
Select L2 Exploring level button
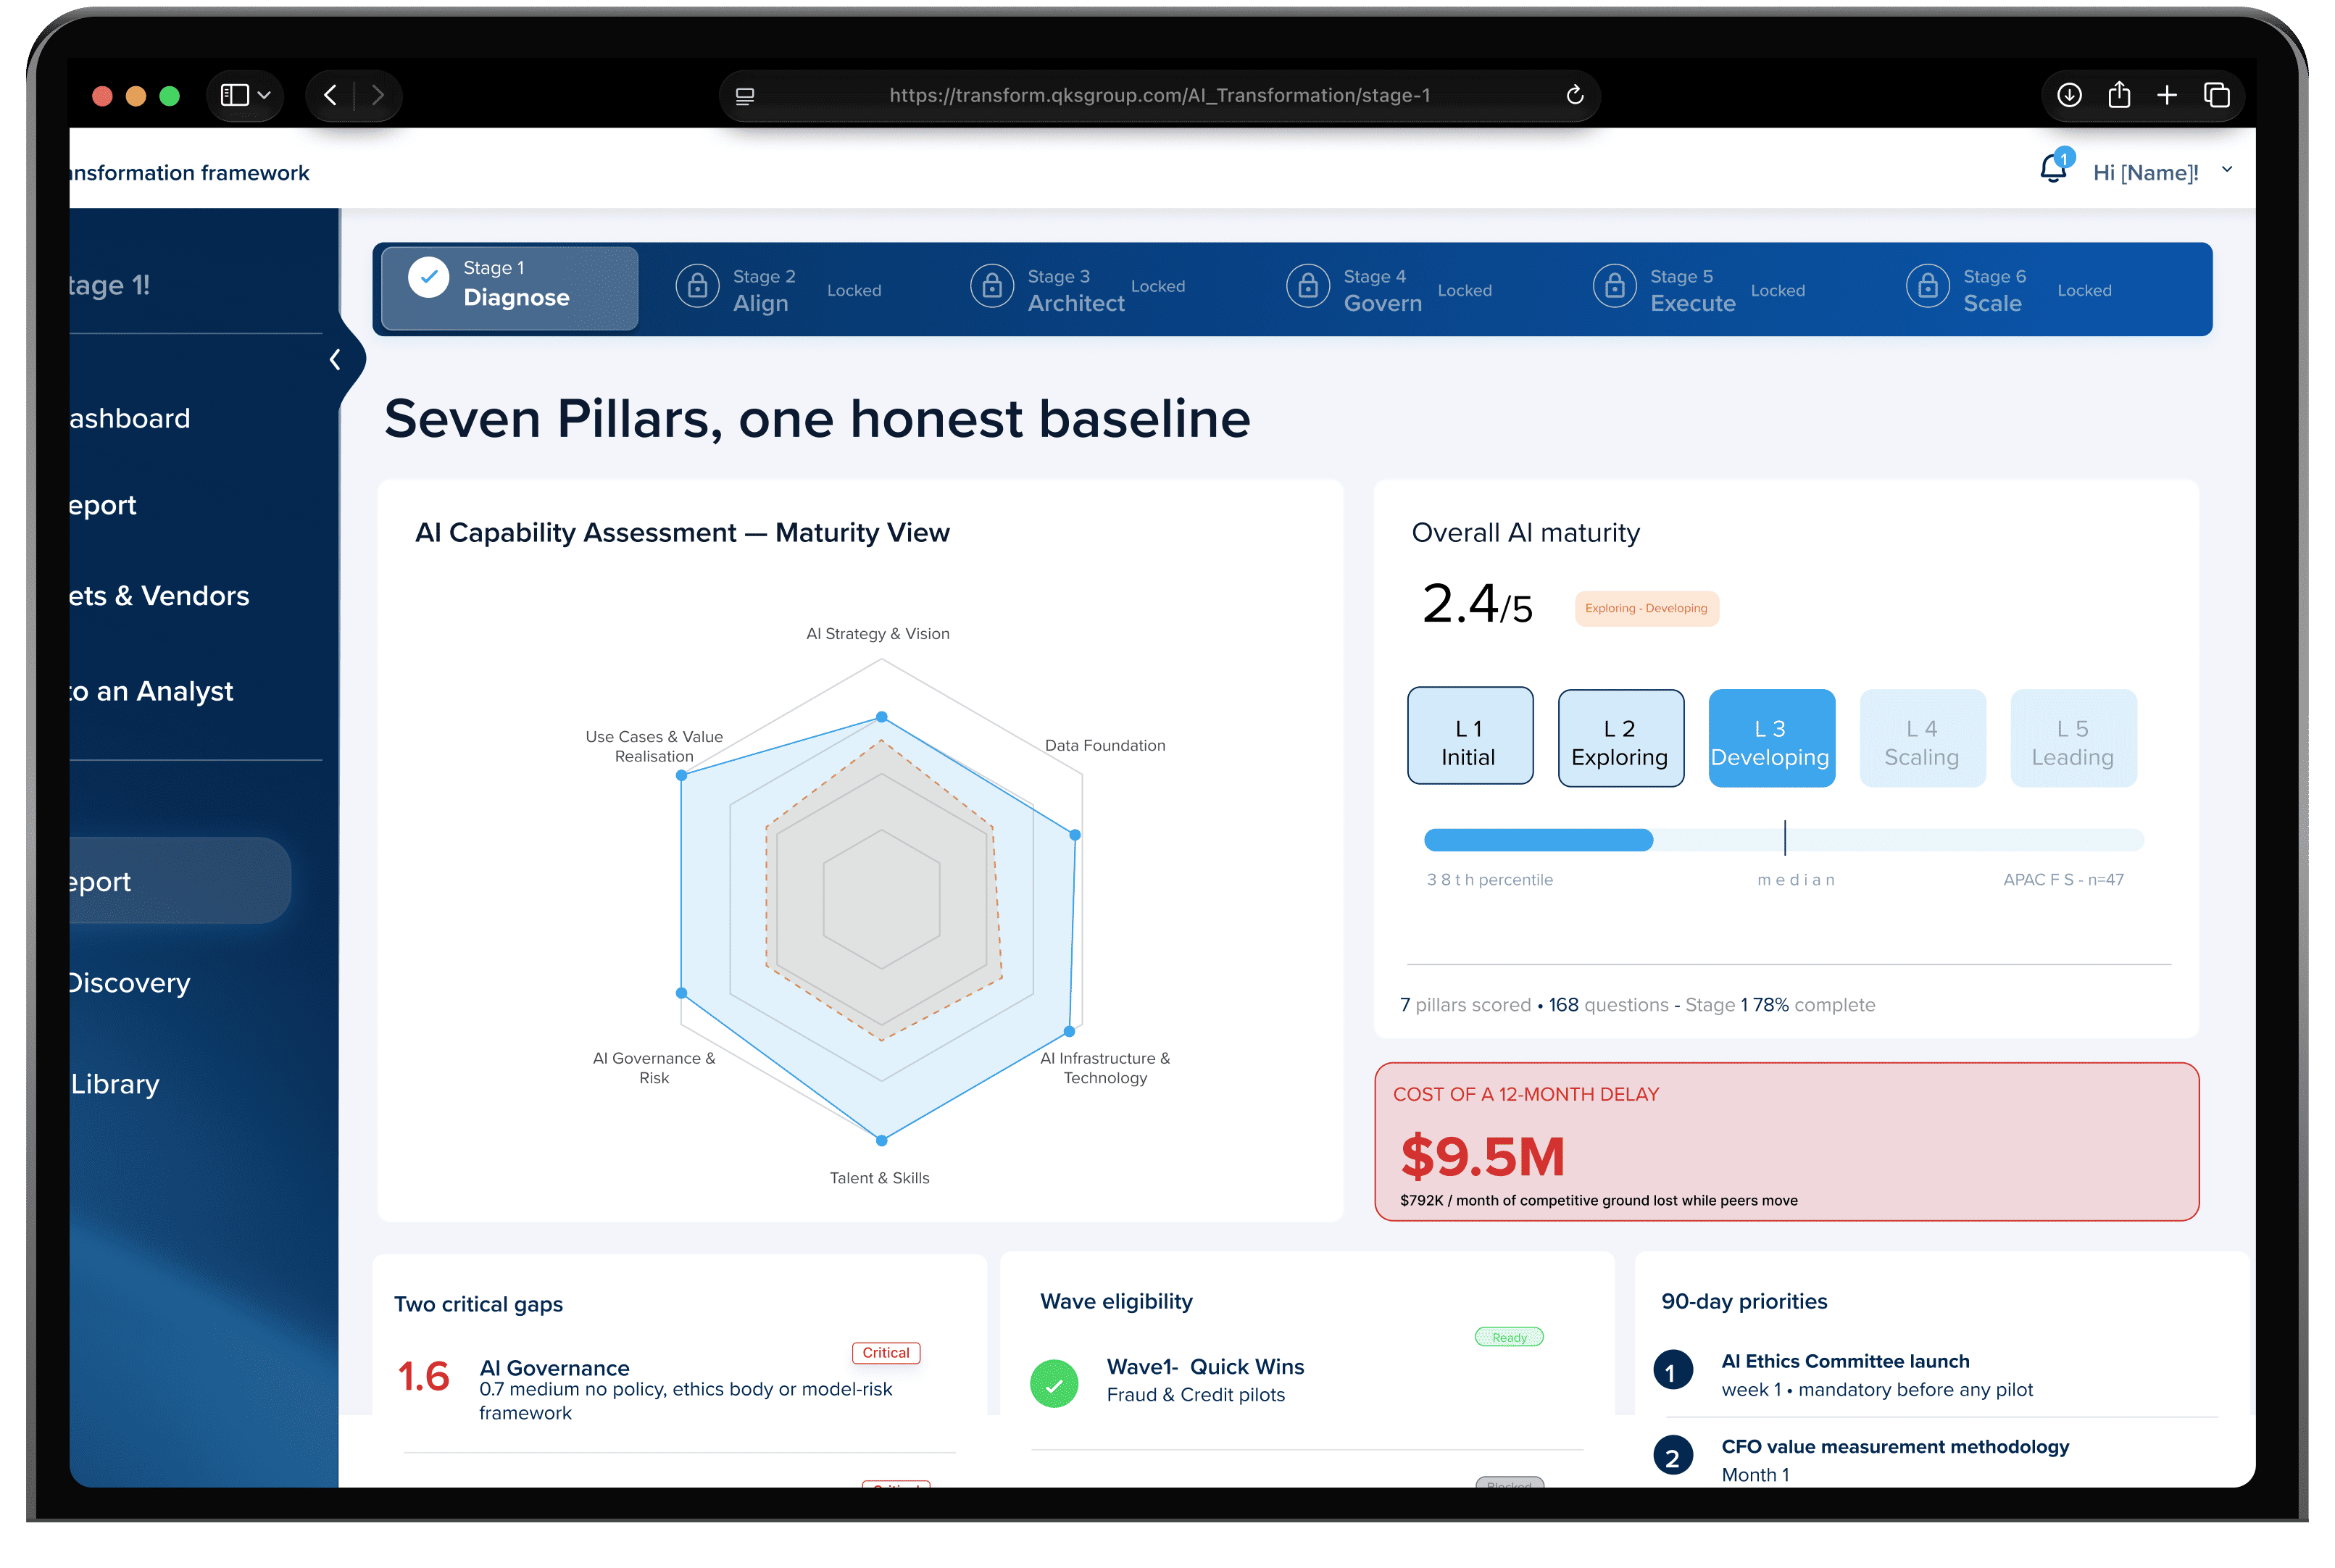pos(1620,738)
